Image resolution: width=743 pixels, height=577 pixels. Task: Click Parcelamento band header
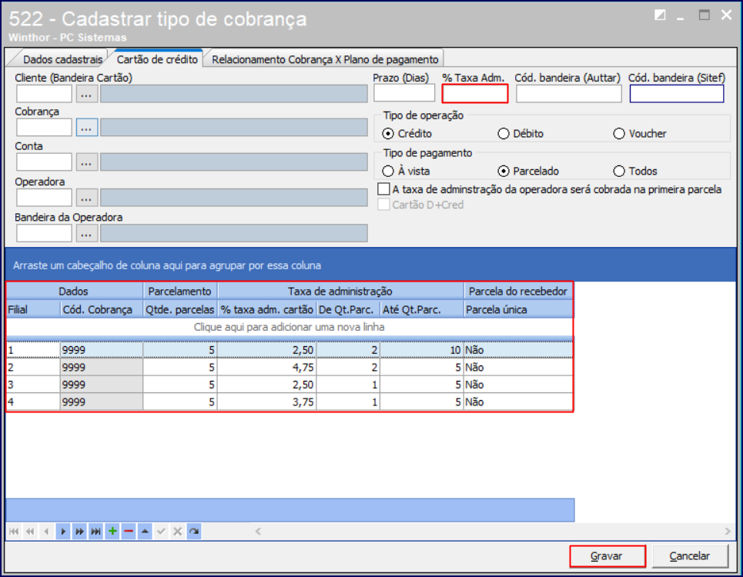180,291
